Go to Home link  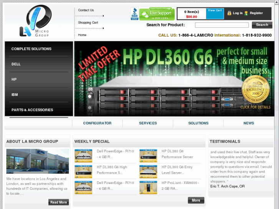[82, 35]
